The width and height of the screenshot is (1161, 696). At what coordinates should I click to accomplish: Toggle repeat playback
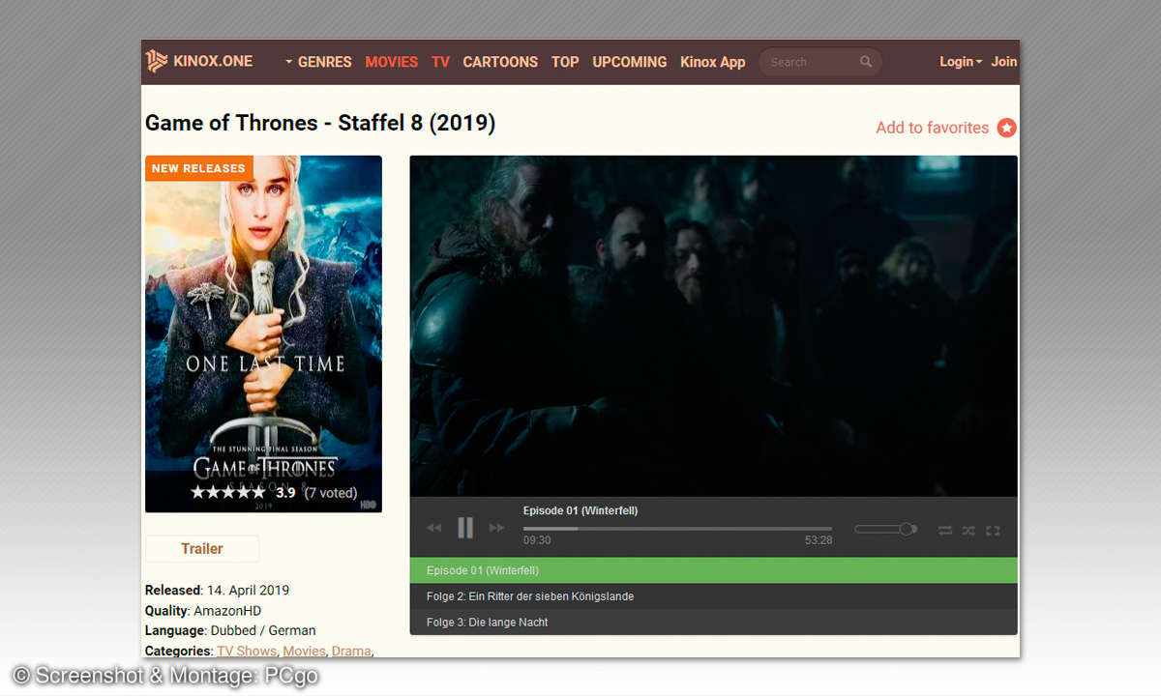point(945,530)
